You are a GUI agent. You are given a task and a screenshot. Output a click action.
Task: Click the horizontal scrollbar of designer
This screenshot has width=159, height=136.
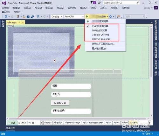78,119
